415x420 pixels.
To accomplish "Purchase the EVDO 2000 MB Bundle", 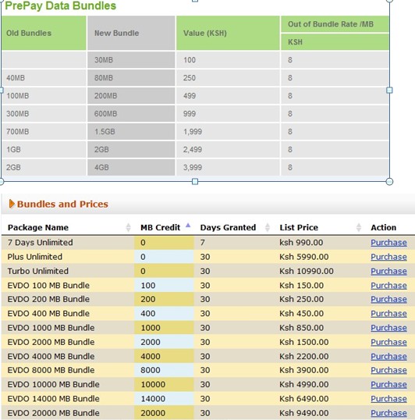I will (388, 342).
